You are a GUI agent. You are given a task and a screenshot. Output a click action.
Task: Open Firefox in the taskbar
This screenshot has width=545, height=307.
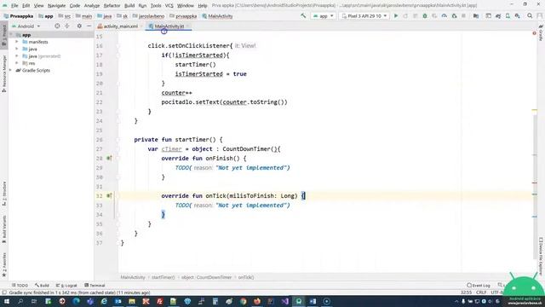[257, 301]
